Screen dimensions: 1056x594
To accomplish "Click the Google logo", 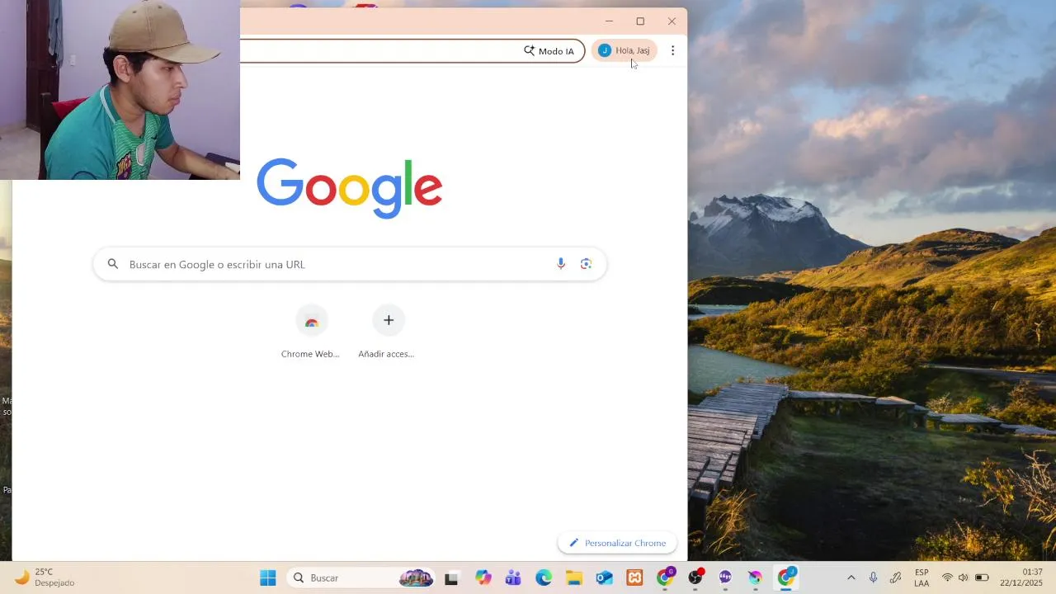I will coord(350,187).
